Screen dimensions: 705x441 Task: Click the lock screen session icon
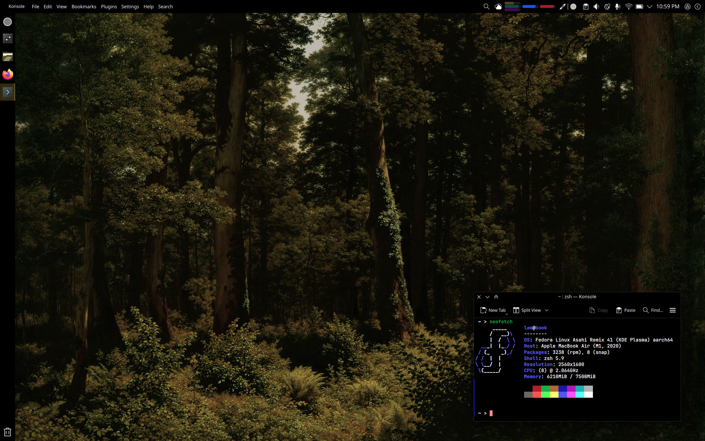(687, 6)
